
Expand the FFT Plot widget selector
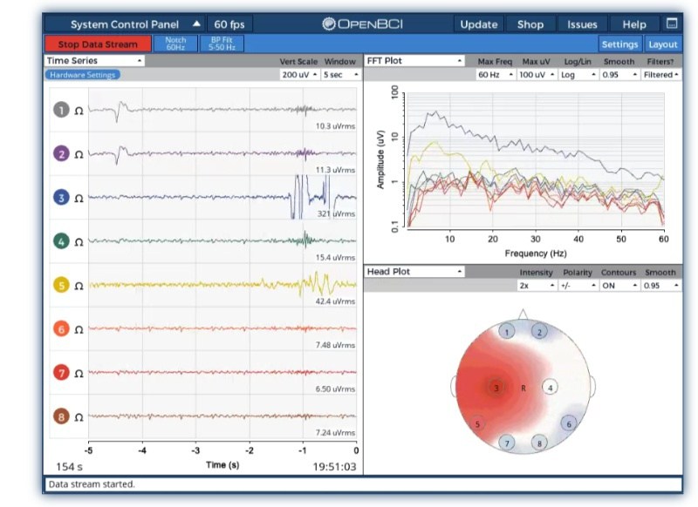click(414, 61)
